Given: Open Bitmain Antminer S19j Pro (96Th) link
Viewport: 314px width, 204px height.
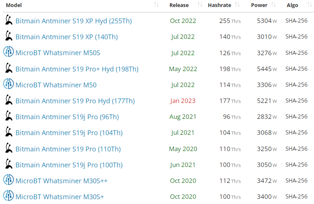Looking at the screenshot, I should (x=67, y=117).
